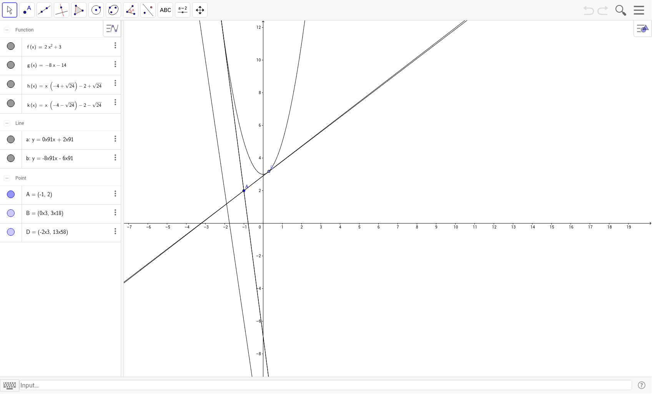Viewport: 652px width, 394px height.
Task: Select the g(x) = -8x - 14 definition
Action: tap(47, 65)
